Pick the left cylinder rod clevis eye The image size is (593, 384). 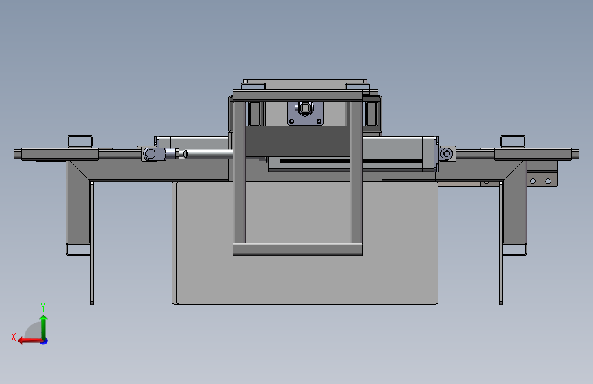point(150,154)
